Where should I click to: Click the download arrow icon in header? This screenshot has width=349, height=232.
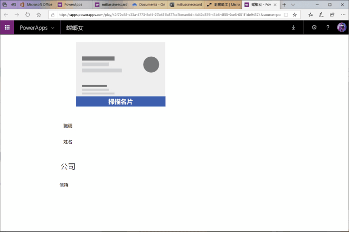coord(293,27)
